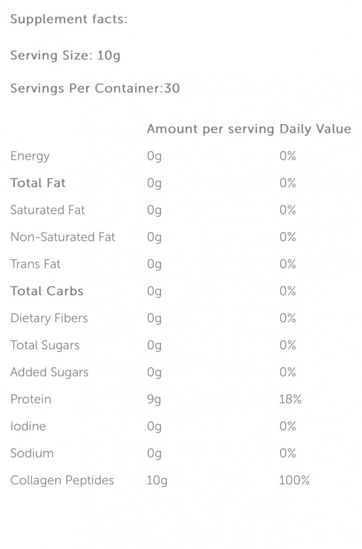Click the "Total Sugars" label
Viewport: 362px width, 549px height.
tap(45, 345)
